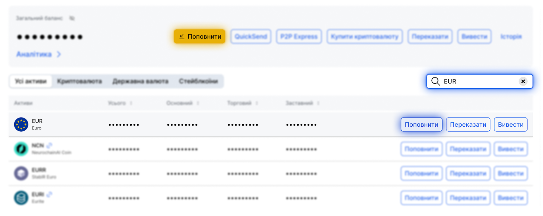Screen dimensions: 543x216
Task: Sort by the Усього column
Action: tap(131, 103)
